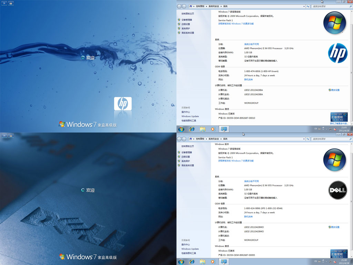Click the muted volume tray icon in Dell window

335,262
